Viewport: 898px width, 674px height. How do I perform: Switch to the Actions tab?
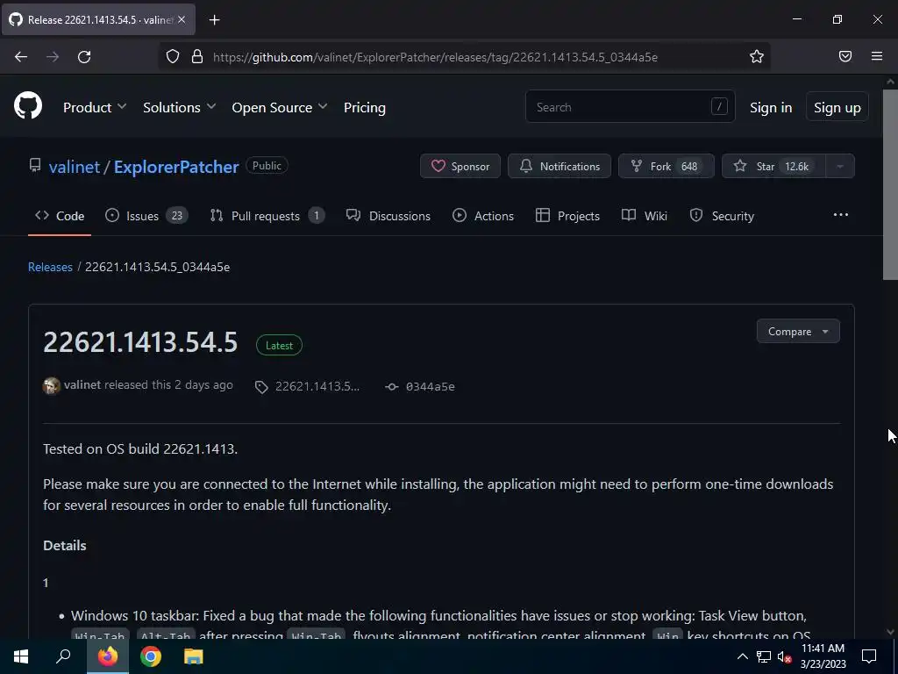483,216
